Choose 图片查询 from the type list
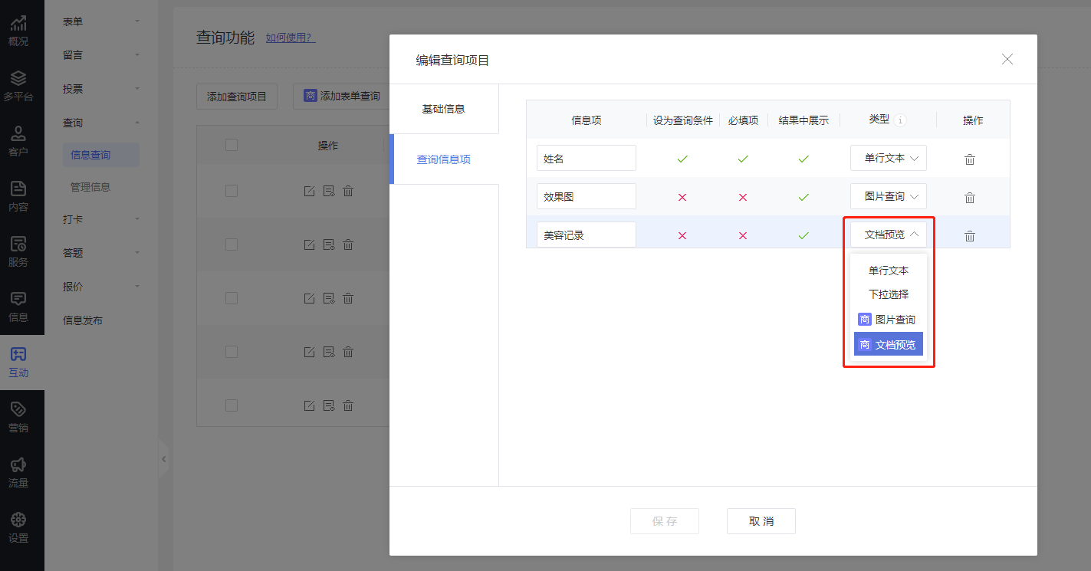The height and width of the screenshot is (571, 1091). (x=889, y=320)
